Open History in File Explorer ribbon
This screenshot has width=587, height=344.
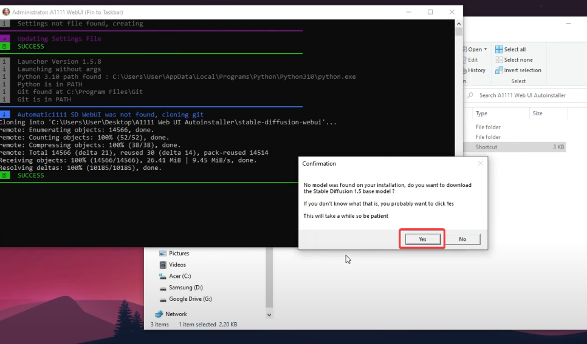pyautogui.click(x=474, y=70)
